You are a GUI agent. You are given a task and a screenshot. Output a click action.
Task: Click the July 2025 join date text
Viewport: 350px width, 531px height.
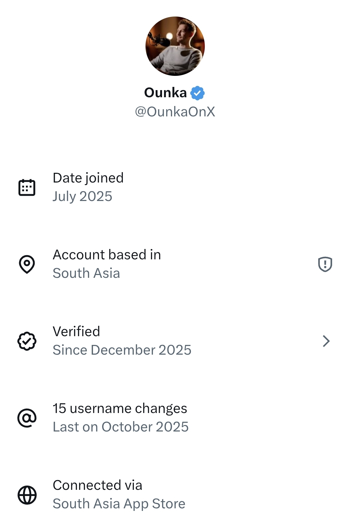pyautogui.click(x=82, y=196)
